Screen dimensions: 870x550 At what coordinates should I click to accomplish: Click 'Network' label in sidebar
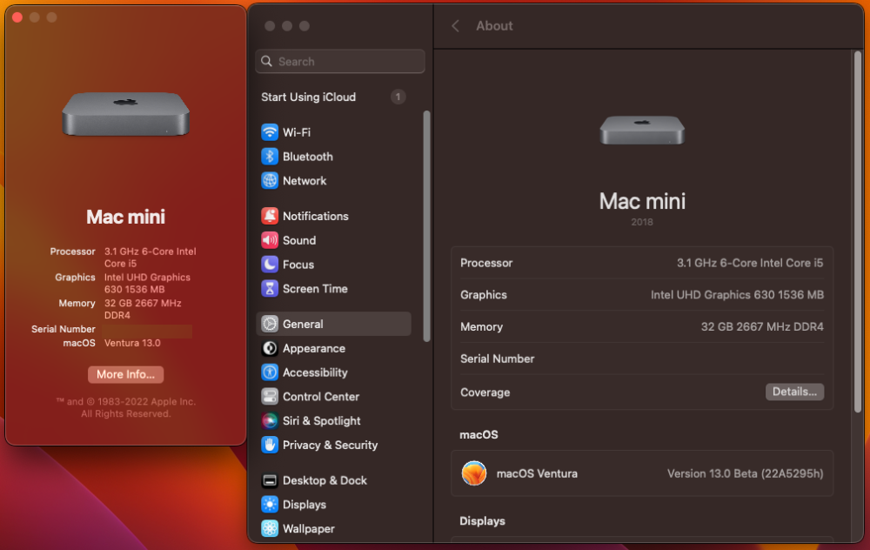click(x=304, y=181)
